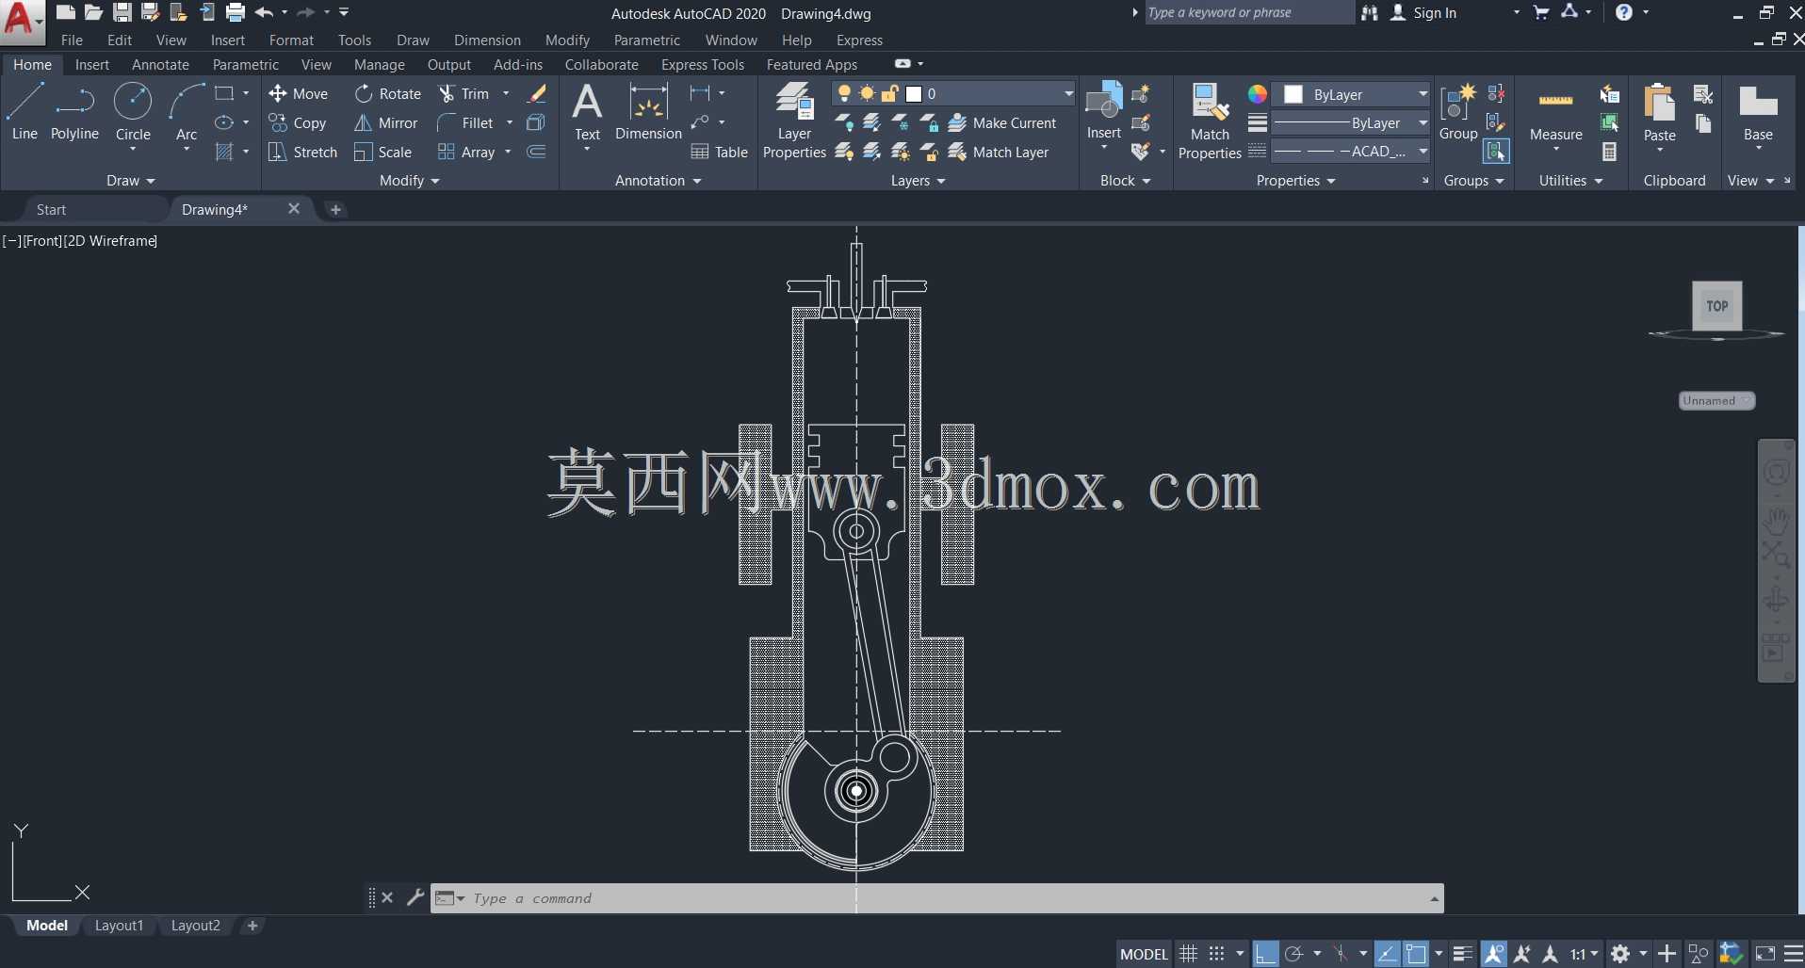The width and height of the screenshot is (1805, 968).
Task: Click the Start file tab
Action: 51,209
